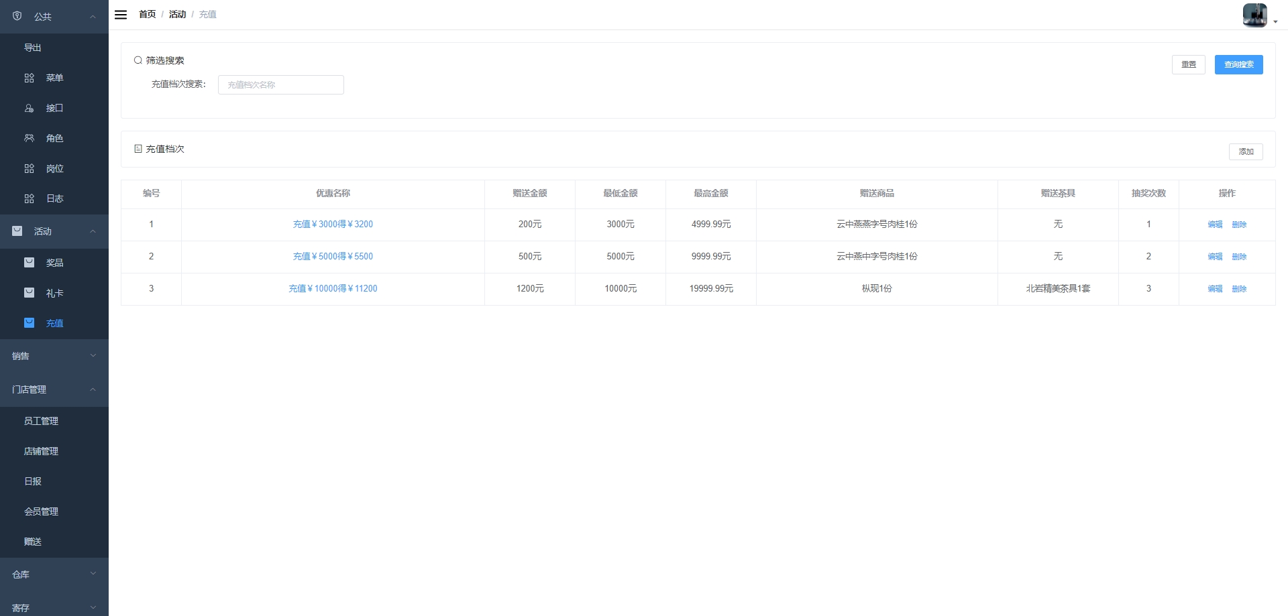
Task: Click 编辑 for row 3
Action: pos(1215,289)
